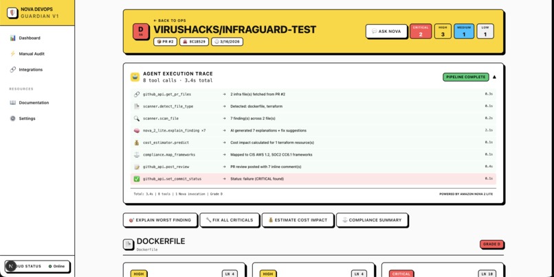Select the 'Powered by Amazon Nova 2 Lite' text
Screen dimensions: 554x277
tap(465, 194)
